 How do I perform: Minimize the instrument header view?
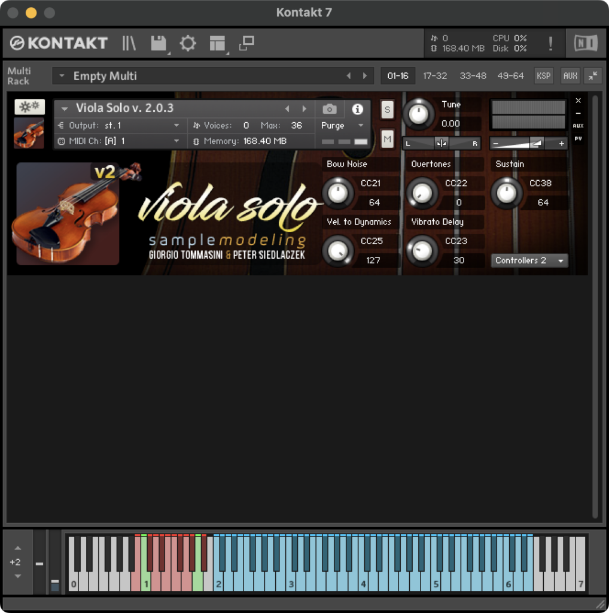578,113
